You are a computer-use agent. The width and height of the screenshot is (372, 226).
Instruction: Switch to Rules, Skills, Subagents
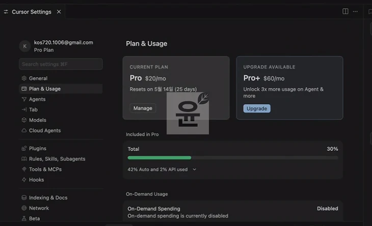pyautogui.click(x=61, y=159)
